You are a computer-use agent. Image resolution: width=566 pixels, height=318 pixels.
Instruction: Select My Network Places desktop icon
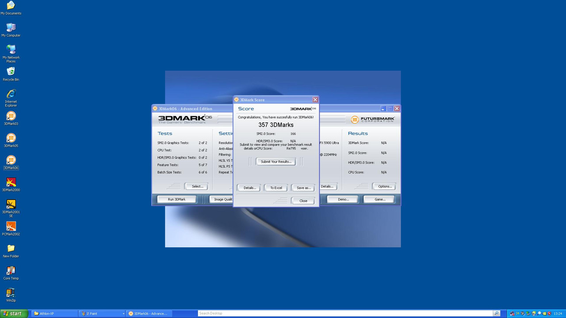(x=11, y=53)
